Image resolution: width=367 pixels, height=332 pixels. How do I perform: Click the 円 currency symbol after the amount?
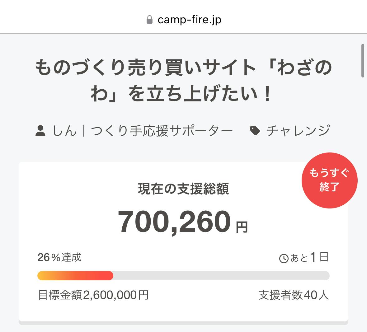coord(242,227)
